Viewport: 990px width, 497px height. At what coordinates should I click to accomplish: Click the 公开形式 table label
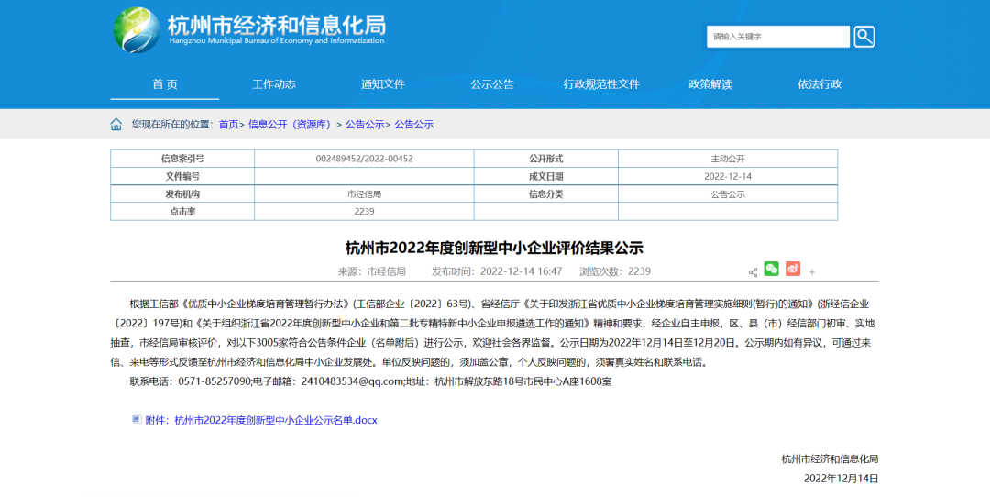tap(546, 159)
